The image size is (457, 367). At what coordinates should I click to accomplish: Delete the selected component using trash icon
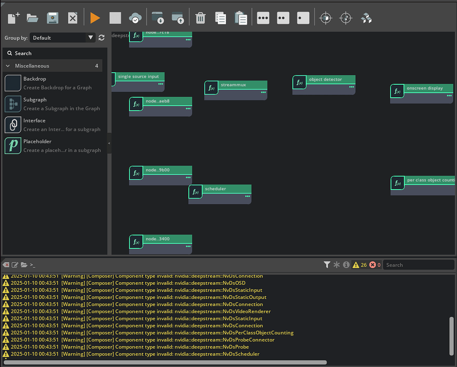[200, 18]
